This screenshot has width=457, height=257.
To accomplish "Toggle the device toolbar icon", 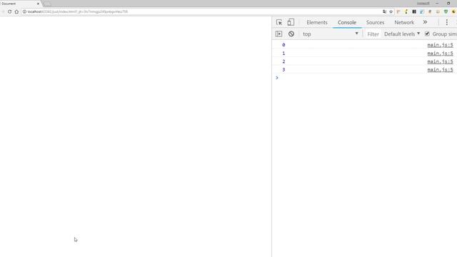I will [291, 22].
